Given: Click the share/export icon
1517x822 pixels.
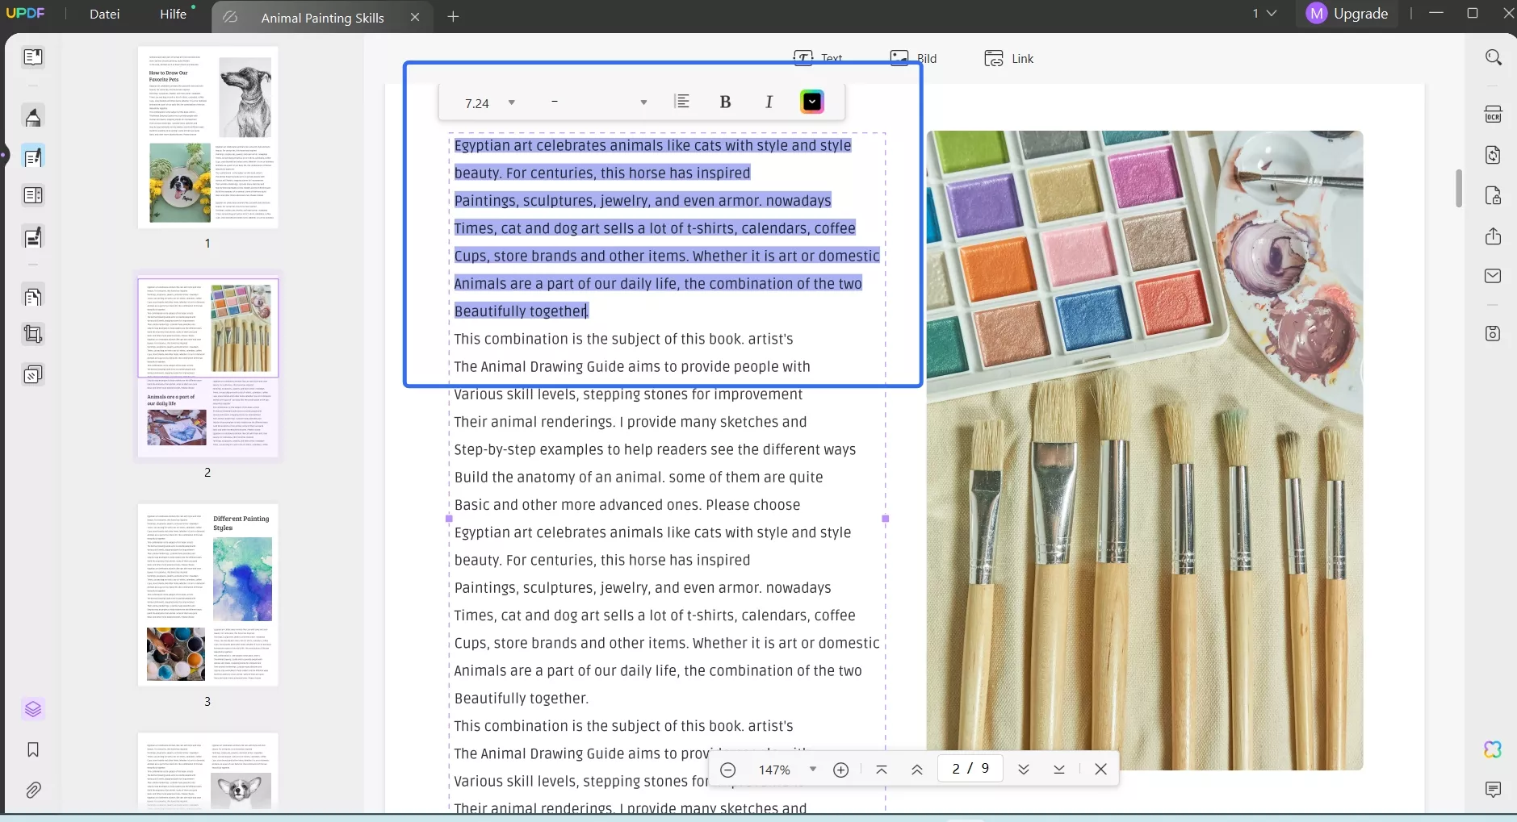Looking at the screenshot, I should pyautogui.click(x=1493, y=236).
